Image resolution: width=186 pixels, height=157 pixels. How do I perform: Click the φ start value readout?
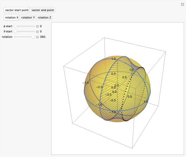[41, 26]
